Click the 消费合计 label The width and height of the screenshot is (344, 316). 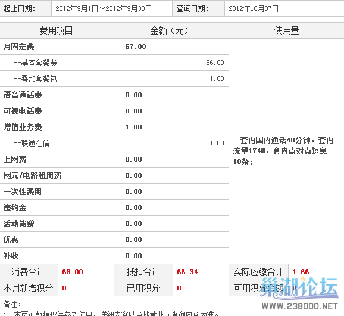pyautogui.click(x=29, y=272)
